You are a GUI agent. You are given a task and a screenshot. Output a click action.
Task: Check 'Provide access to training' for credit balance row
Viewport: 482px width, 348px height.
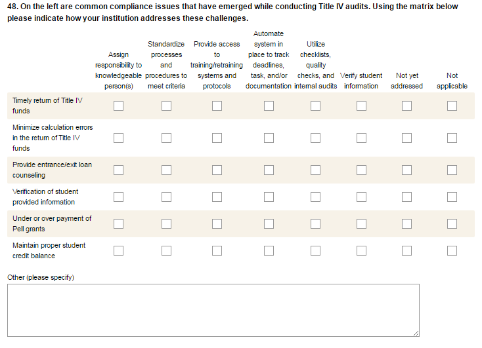[217, 250]
